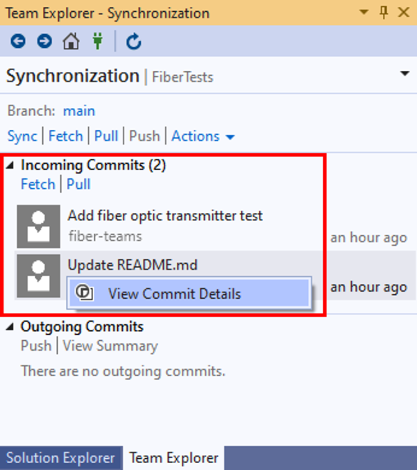Click the green Manage Connections plug icon
The width and height of the screenshot is (417, 470).
click(97, 41)
